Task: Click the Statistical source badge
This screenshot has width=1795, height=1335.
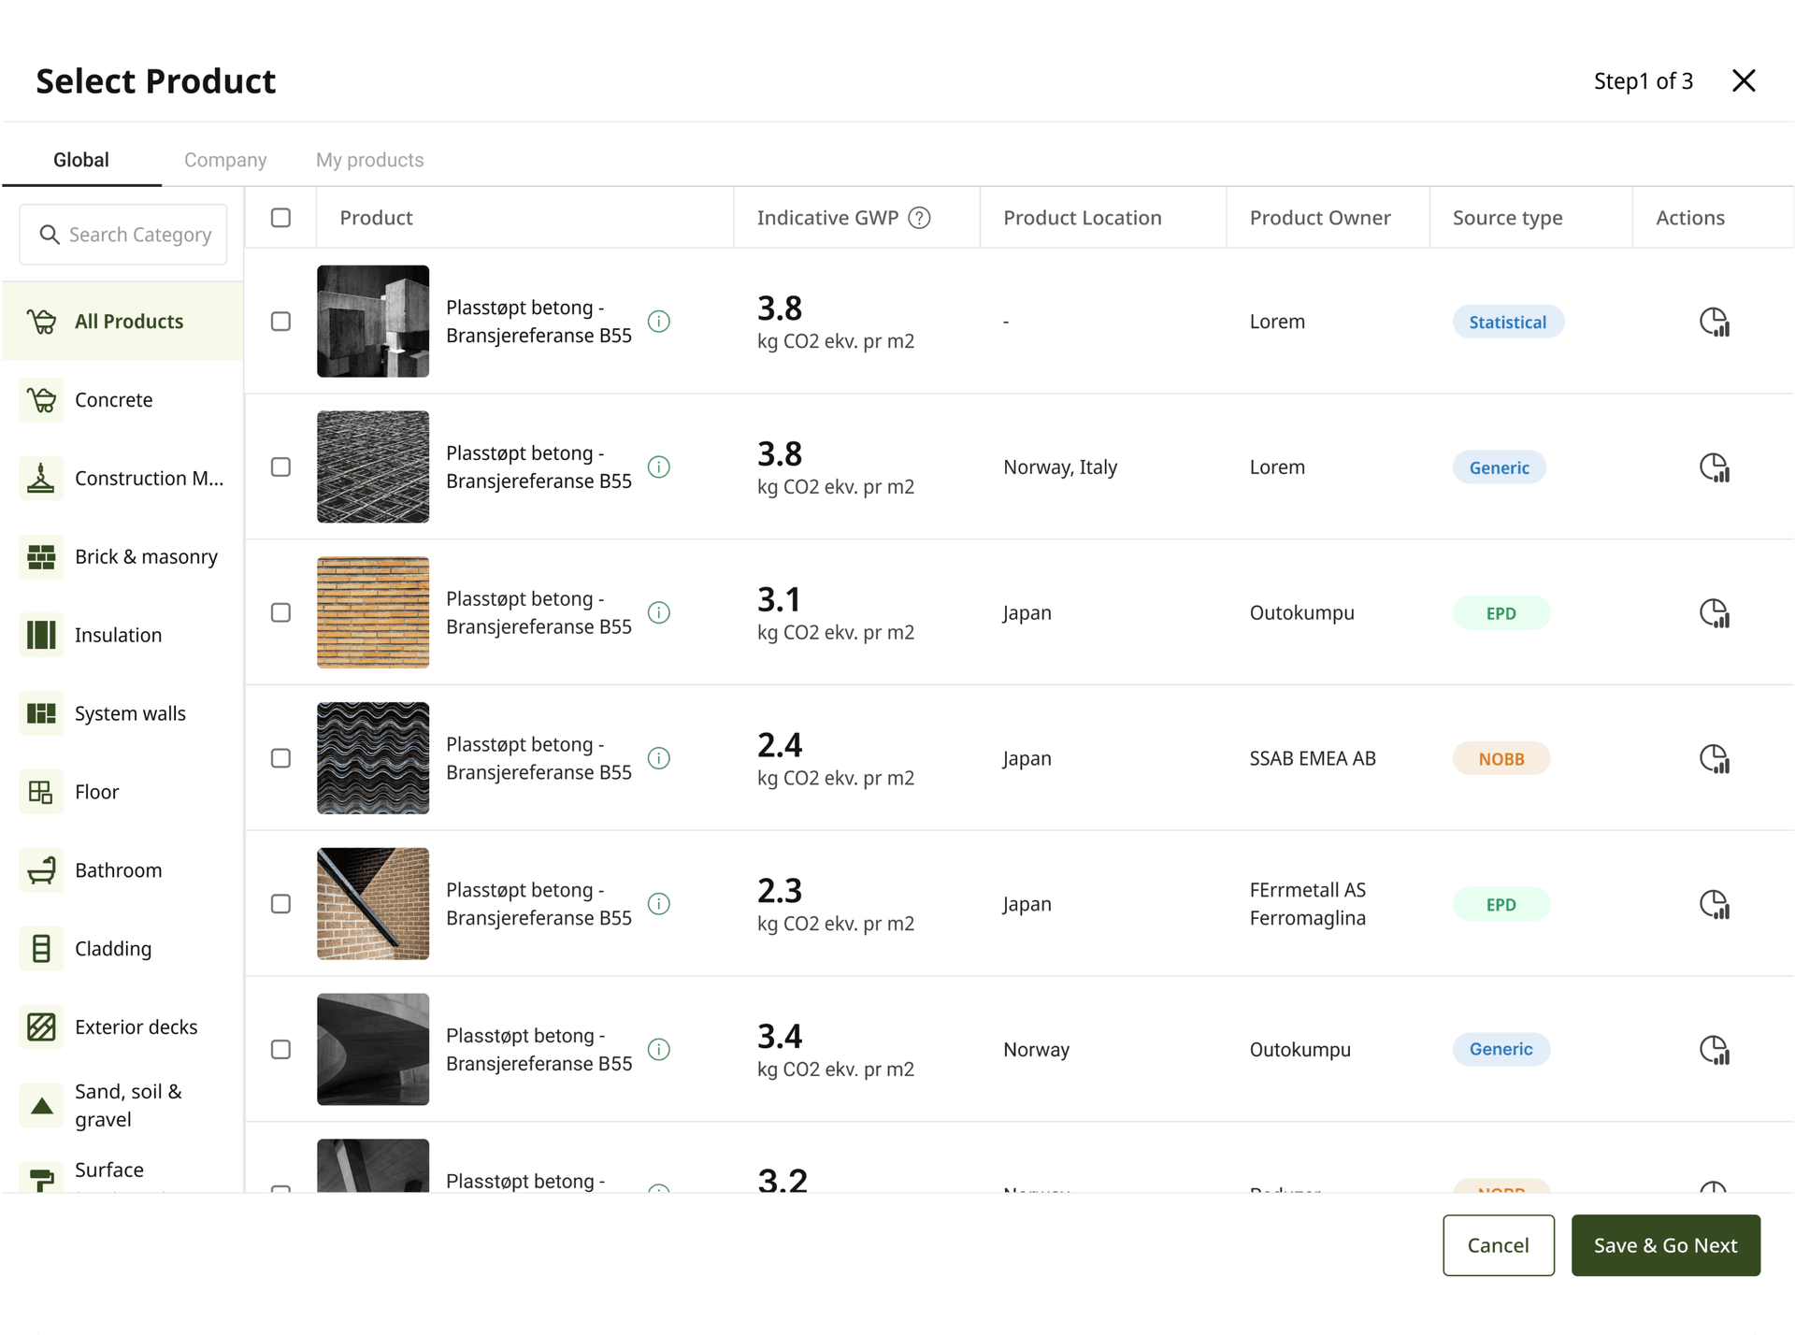Action: click(1507, 323)
